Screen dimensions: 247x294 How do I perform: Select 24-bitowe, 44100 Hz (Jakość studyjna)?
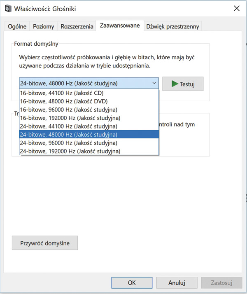click(x=89, y=126)
